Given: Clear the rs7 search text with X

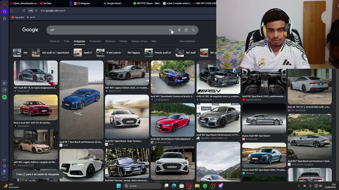Looking at the screenshot, I should (x=171, y=30).
